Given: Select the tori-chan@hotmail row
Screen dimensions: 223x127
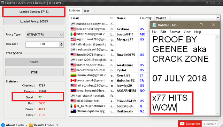Looking at the screenshot, I should (109, 96).
